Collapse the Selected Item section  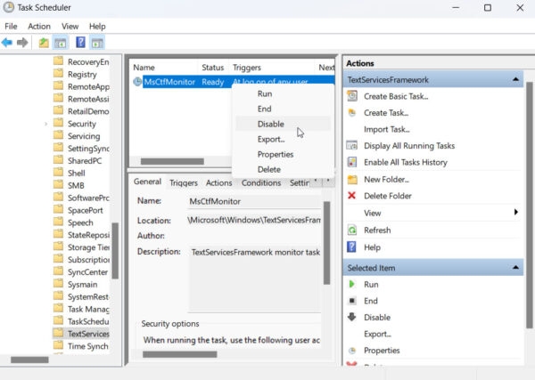click(x=515, y=267)
